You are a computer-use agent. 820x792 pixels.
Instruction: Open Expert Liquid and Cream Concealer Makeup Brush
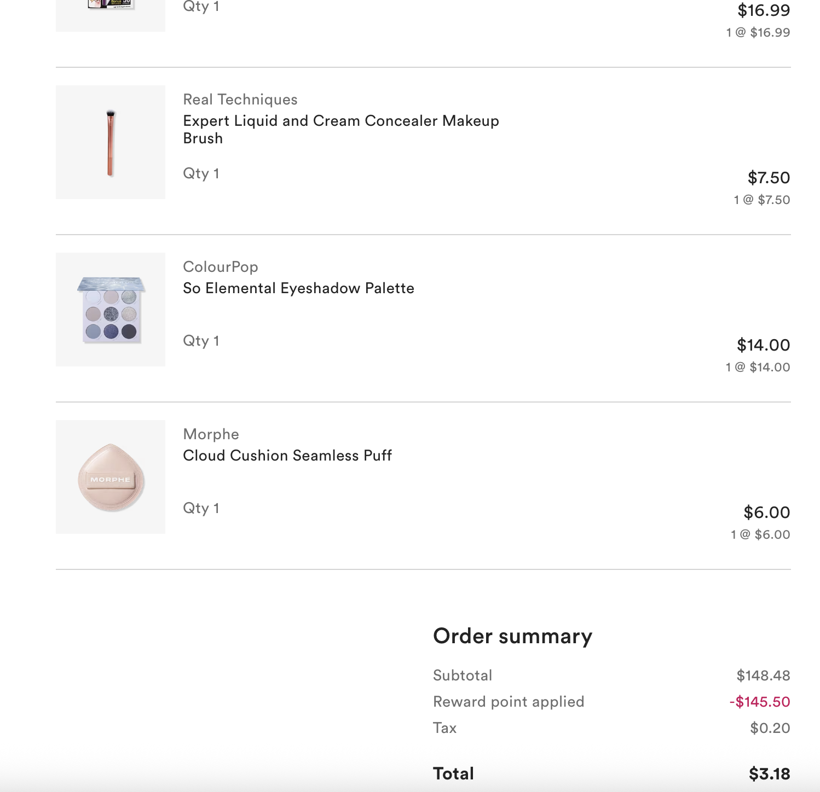[x=340, y=129]
